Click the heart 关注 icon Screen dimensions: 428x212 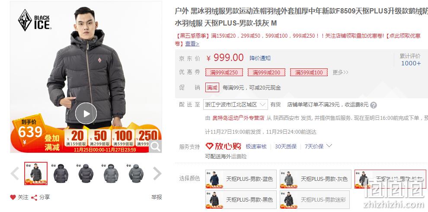pos(13,197)
